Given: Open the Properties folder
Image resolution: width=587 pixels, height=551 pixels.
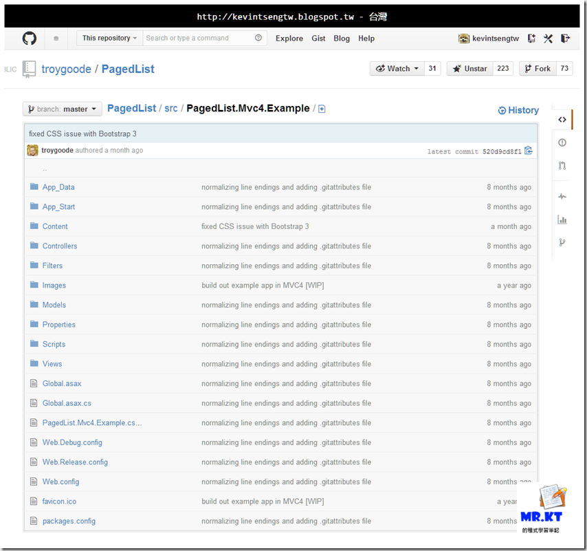Looking at the screenshot, I should [x=59, y=325].
